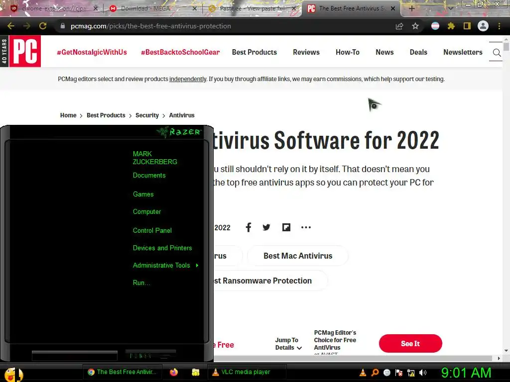Launch Firefox from the taskbar
This screenshot has height=382, width=510.
(174, 372)
